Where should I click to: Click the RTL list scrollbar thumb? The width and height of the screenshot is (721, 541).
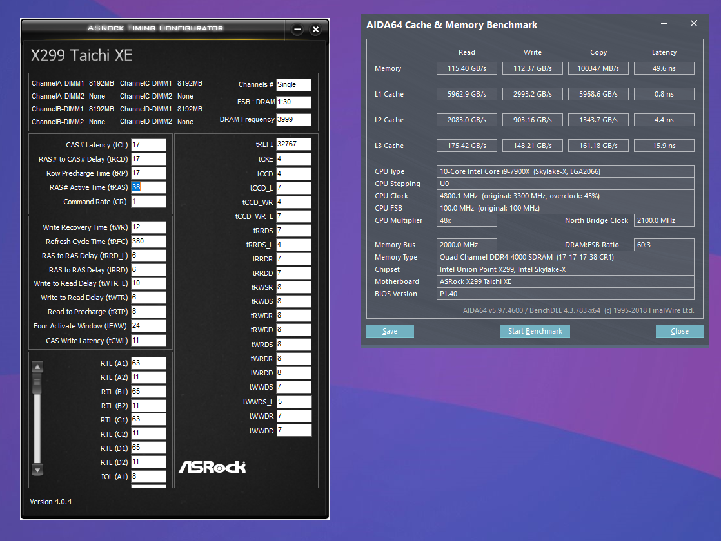[x=37, y=383]
